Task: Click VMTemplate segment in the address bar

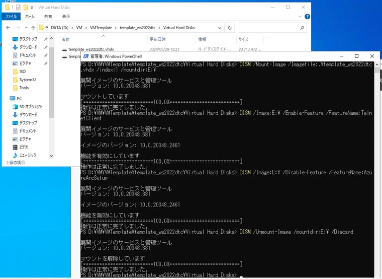Action: [x=101, y=28]
